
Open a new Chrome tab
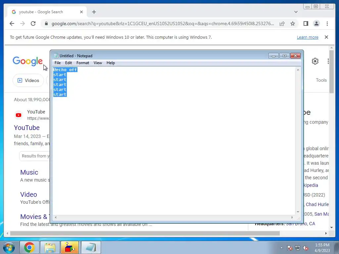click(x=94, y=12)
